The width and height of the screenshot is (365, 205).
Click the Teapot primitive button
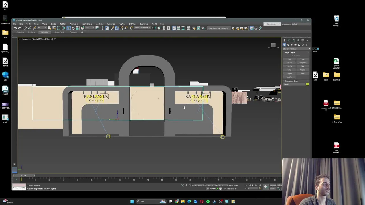click(289, 73)
